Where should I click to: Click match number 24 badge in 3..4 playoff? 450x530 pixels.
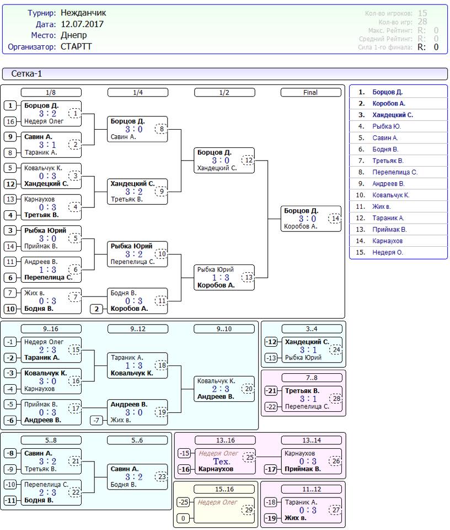pyautogui.click(x=335, y=349)
